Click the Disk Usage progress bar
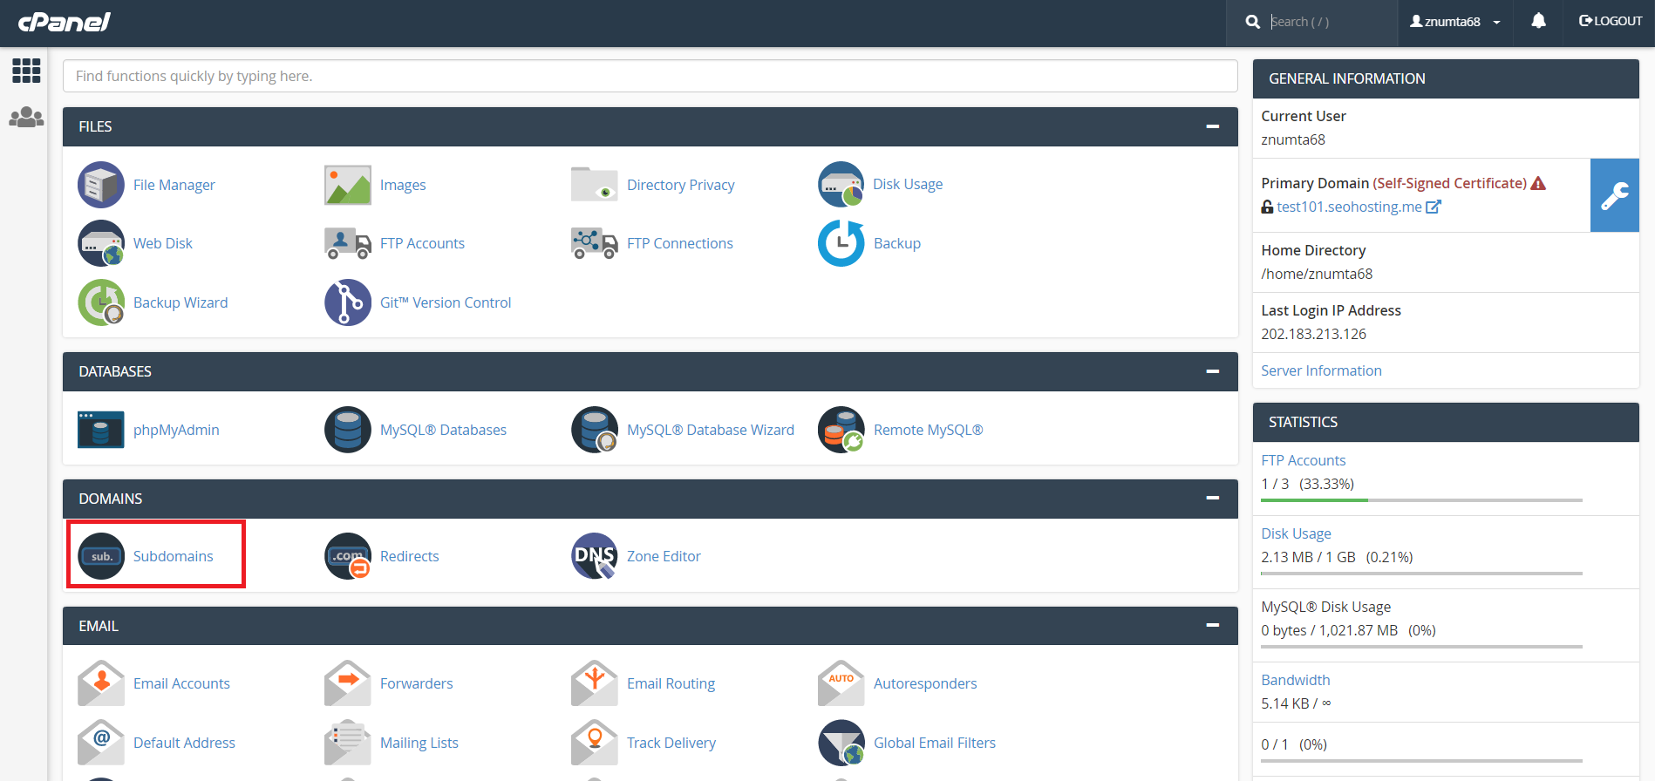The width and height of the screenshot is (1655, 781). 1421,574
